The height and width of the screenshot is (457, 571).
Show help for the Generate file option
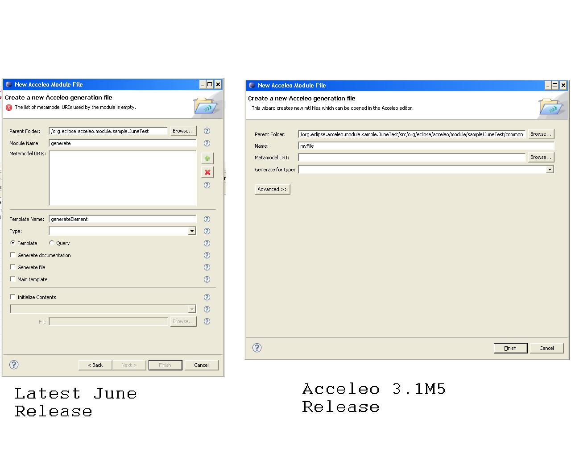click(207, 267)
